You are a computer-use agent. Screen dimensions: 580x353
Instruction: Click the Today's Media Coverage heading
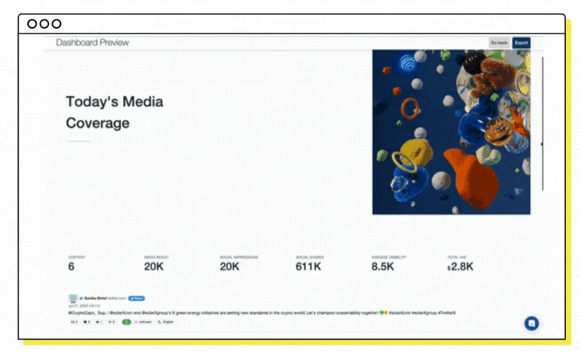pyautogui.click(x=114, y=112)
